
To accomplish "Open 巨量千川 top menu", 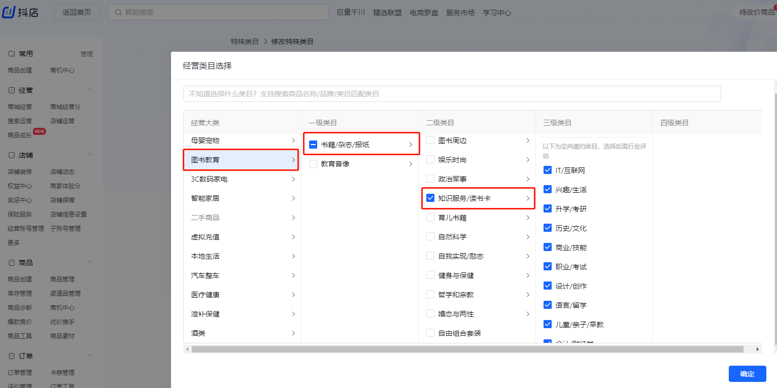I will coord(351,13).
